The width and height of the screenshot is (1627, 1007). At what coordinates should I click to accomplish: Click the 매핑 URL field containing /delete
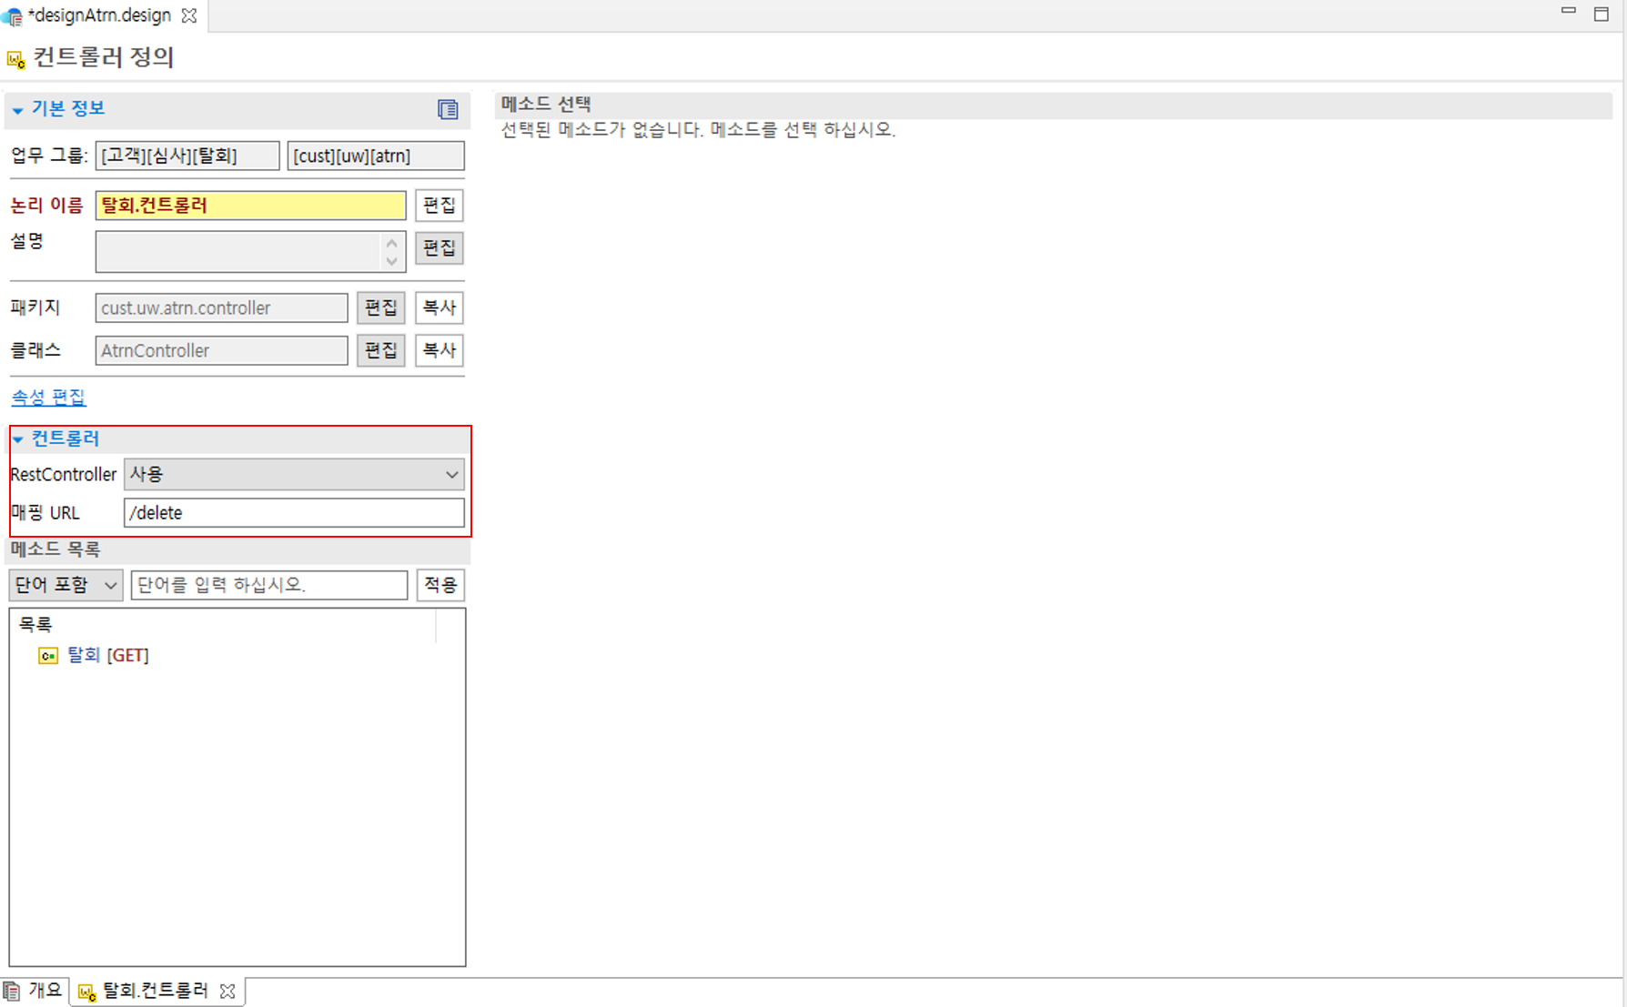295,512
